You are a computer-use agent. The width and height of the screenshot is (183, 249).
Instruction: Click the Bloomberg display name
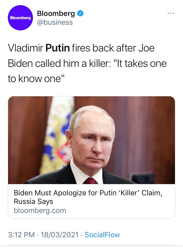click(x=56, y=14)
